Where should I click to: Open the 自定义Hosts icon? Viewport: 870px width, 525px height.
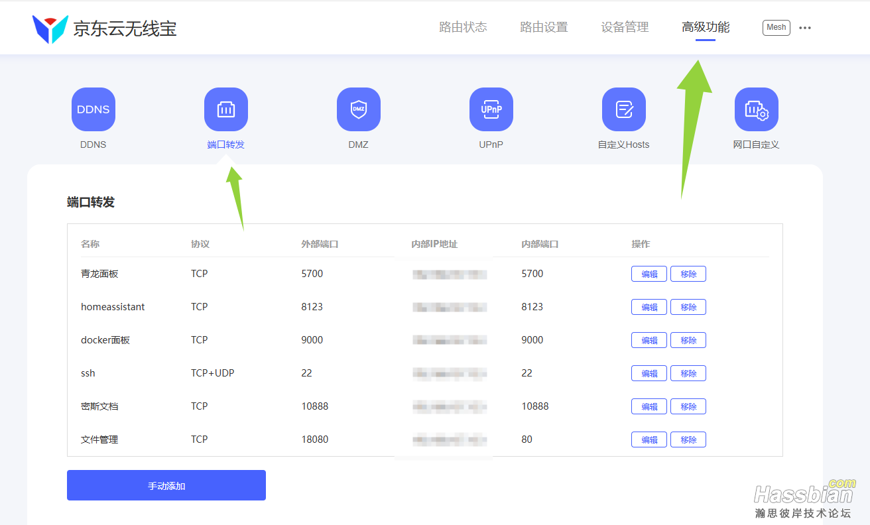tap(624, 109)
